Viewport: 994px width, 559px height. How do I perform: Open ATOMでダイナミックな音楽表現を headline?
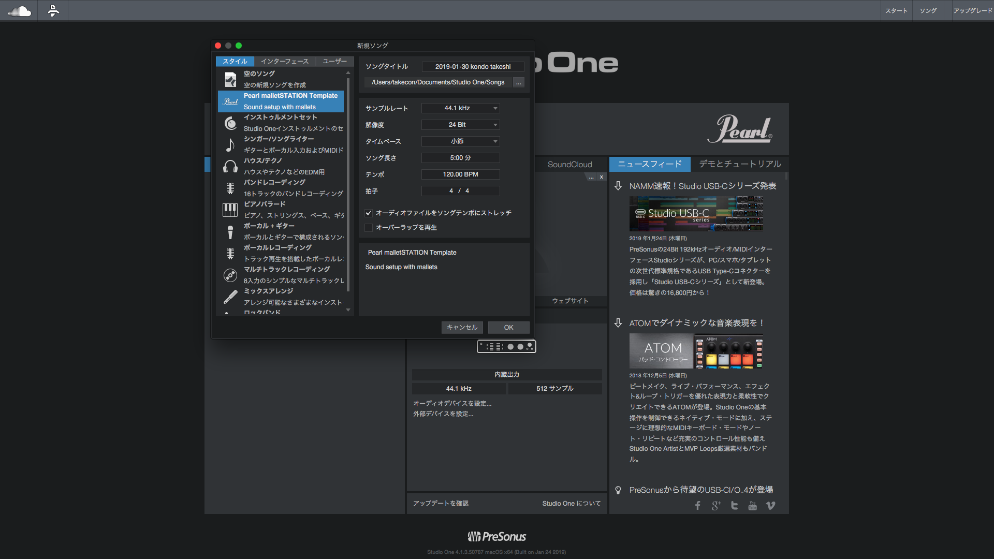point(697,323)
